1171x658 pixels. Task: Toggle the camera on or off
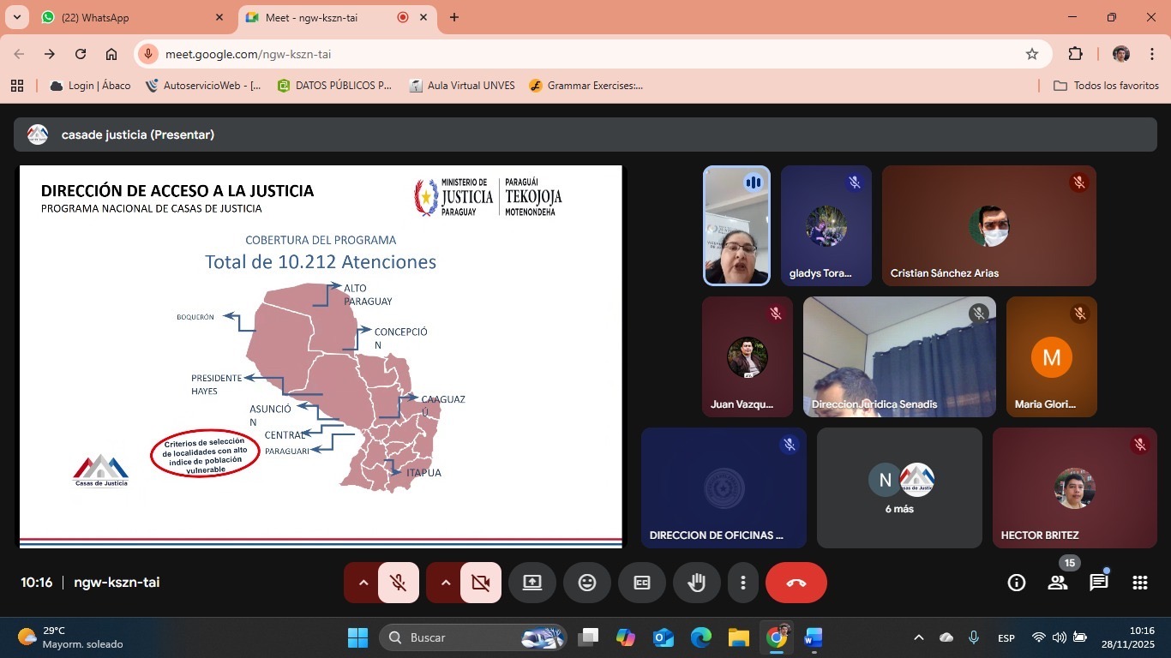(481, 583)
